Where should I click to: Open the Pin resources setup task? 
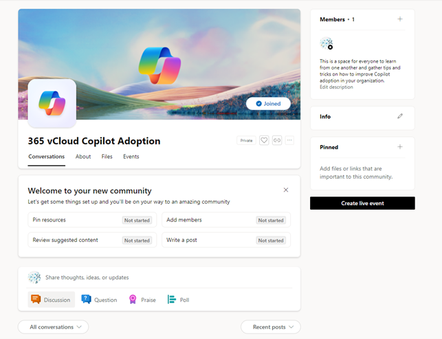92,220
